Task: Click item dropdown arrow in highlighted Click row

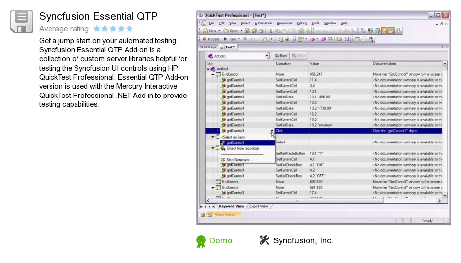Action: click(x=272, y=131)
